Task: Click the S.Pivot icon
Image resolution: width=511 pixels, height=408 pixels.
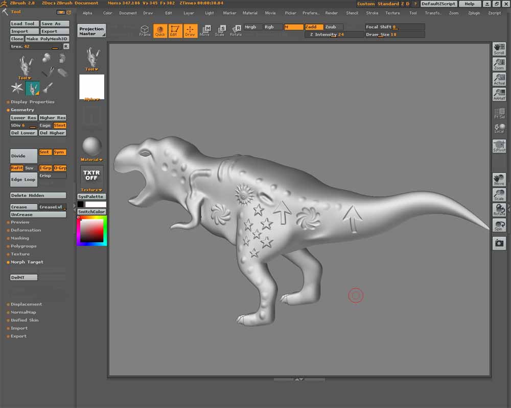Action: pyautogui.click(x=499, y=146)
